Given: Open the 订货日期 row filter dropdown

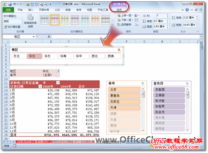Looking at the screenshot, I should [40, 86].
